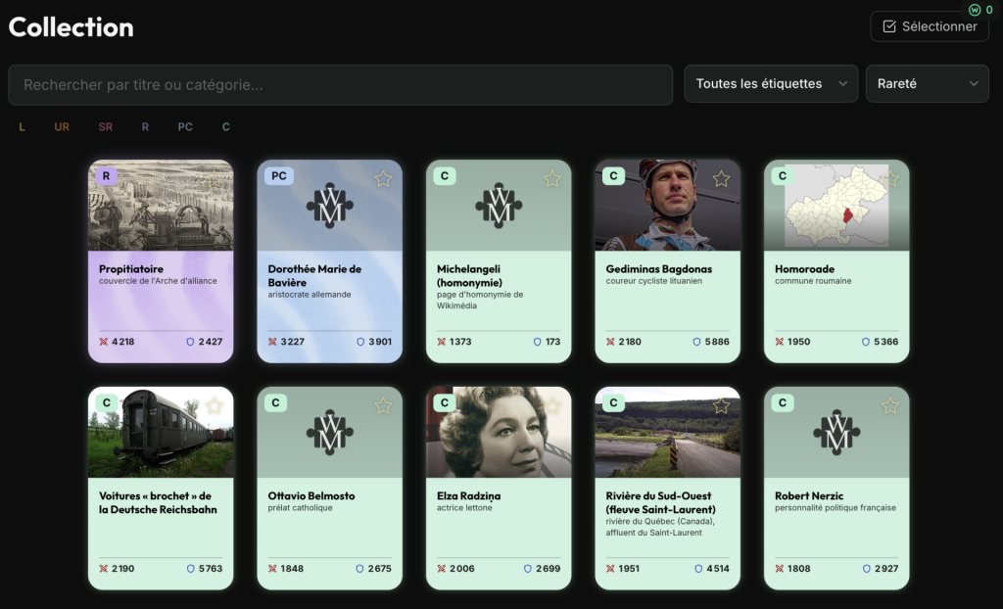Click attack swords icon on Propitiatoire card

(104, 342)
